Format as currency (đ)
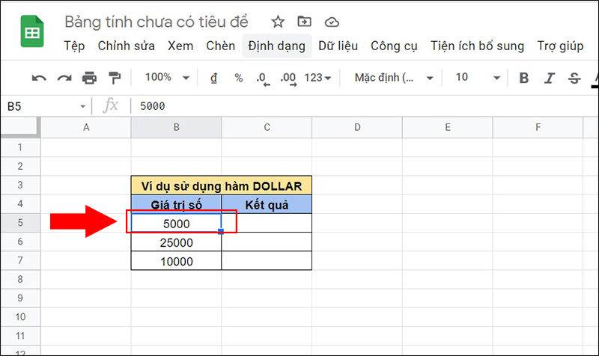599x356 pixels. pyautogui.click(x=214, y=78)
